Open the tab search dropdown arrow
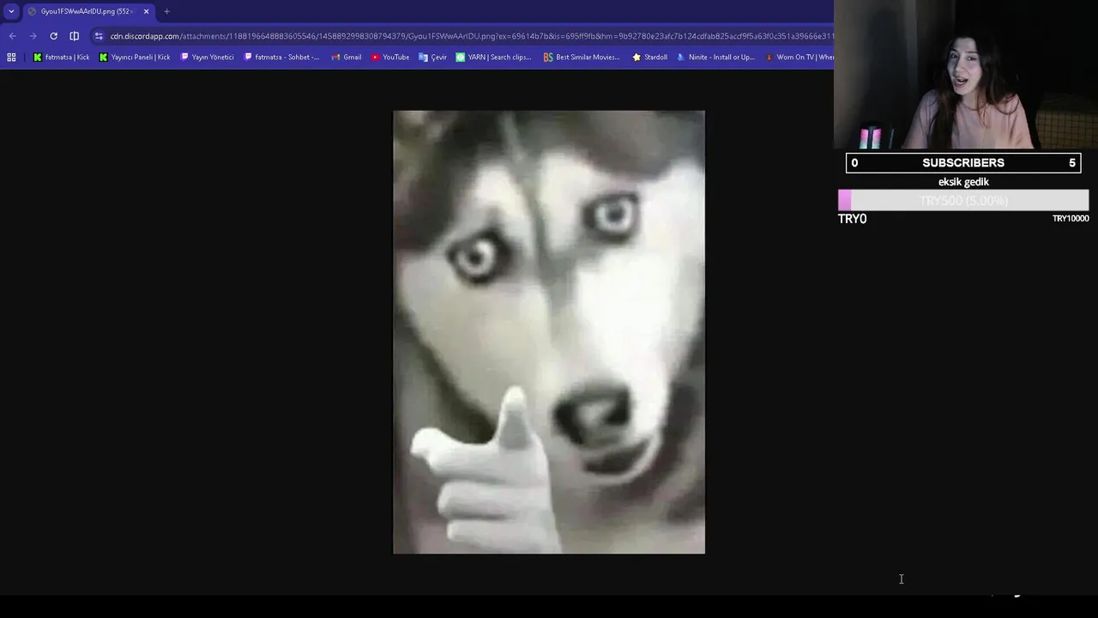 11,11
